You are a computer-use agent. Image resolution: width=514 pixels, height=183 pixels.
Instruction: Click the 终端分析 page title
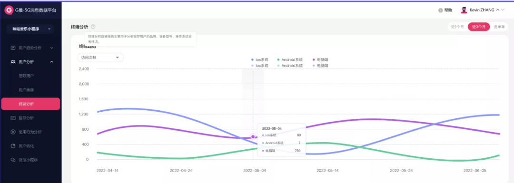click(x=79, y=27)
